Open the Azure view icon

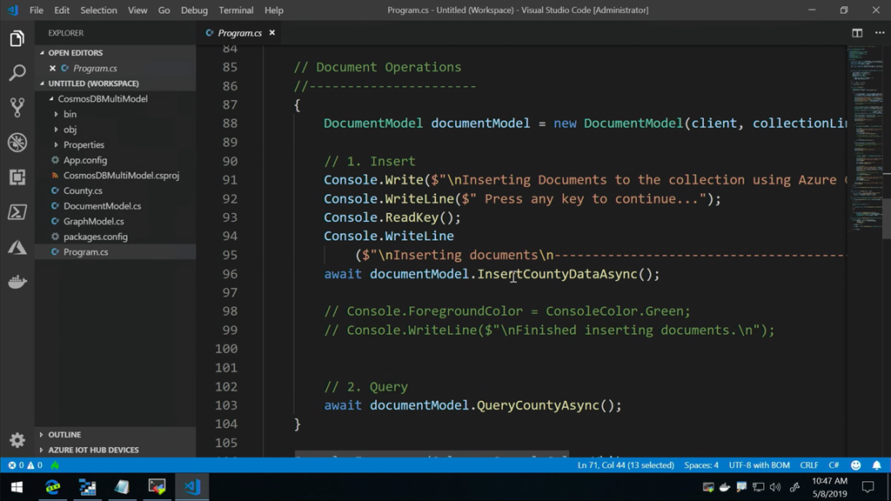point(17,248)
